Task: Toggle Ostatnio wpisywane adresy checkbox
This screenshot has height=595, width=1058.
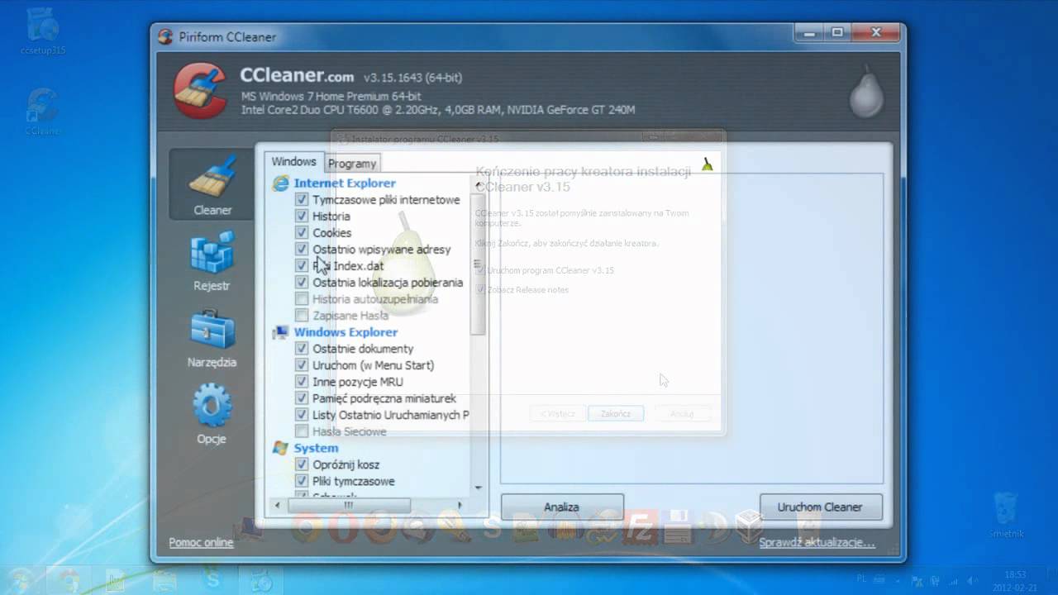Action: (302, 250)
